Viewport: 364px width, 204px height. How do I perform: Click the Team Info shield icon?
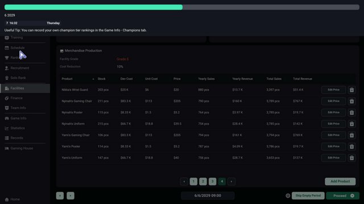[x=7, y=108]
